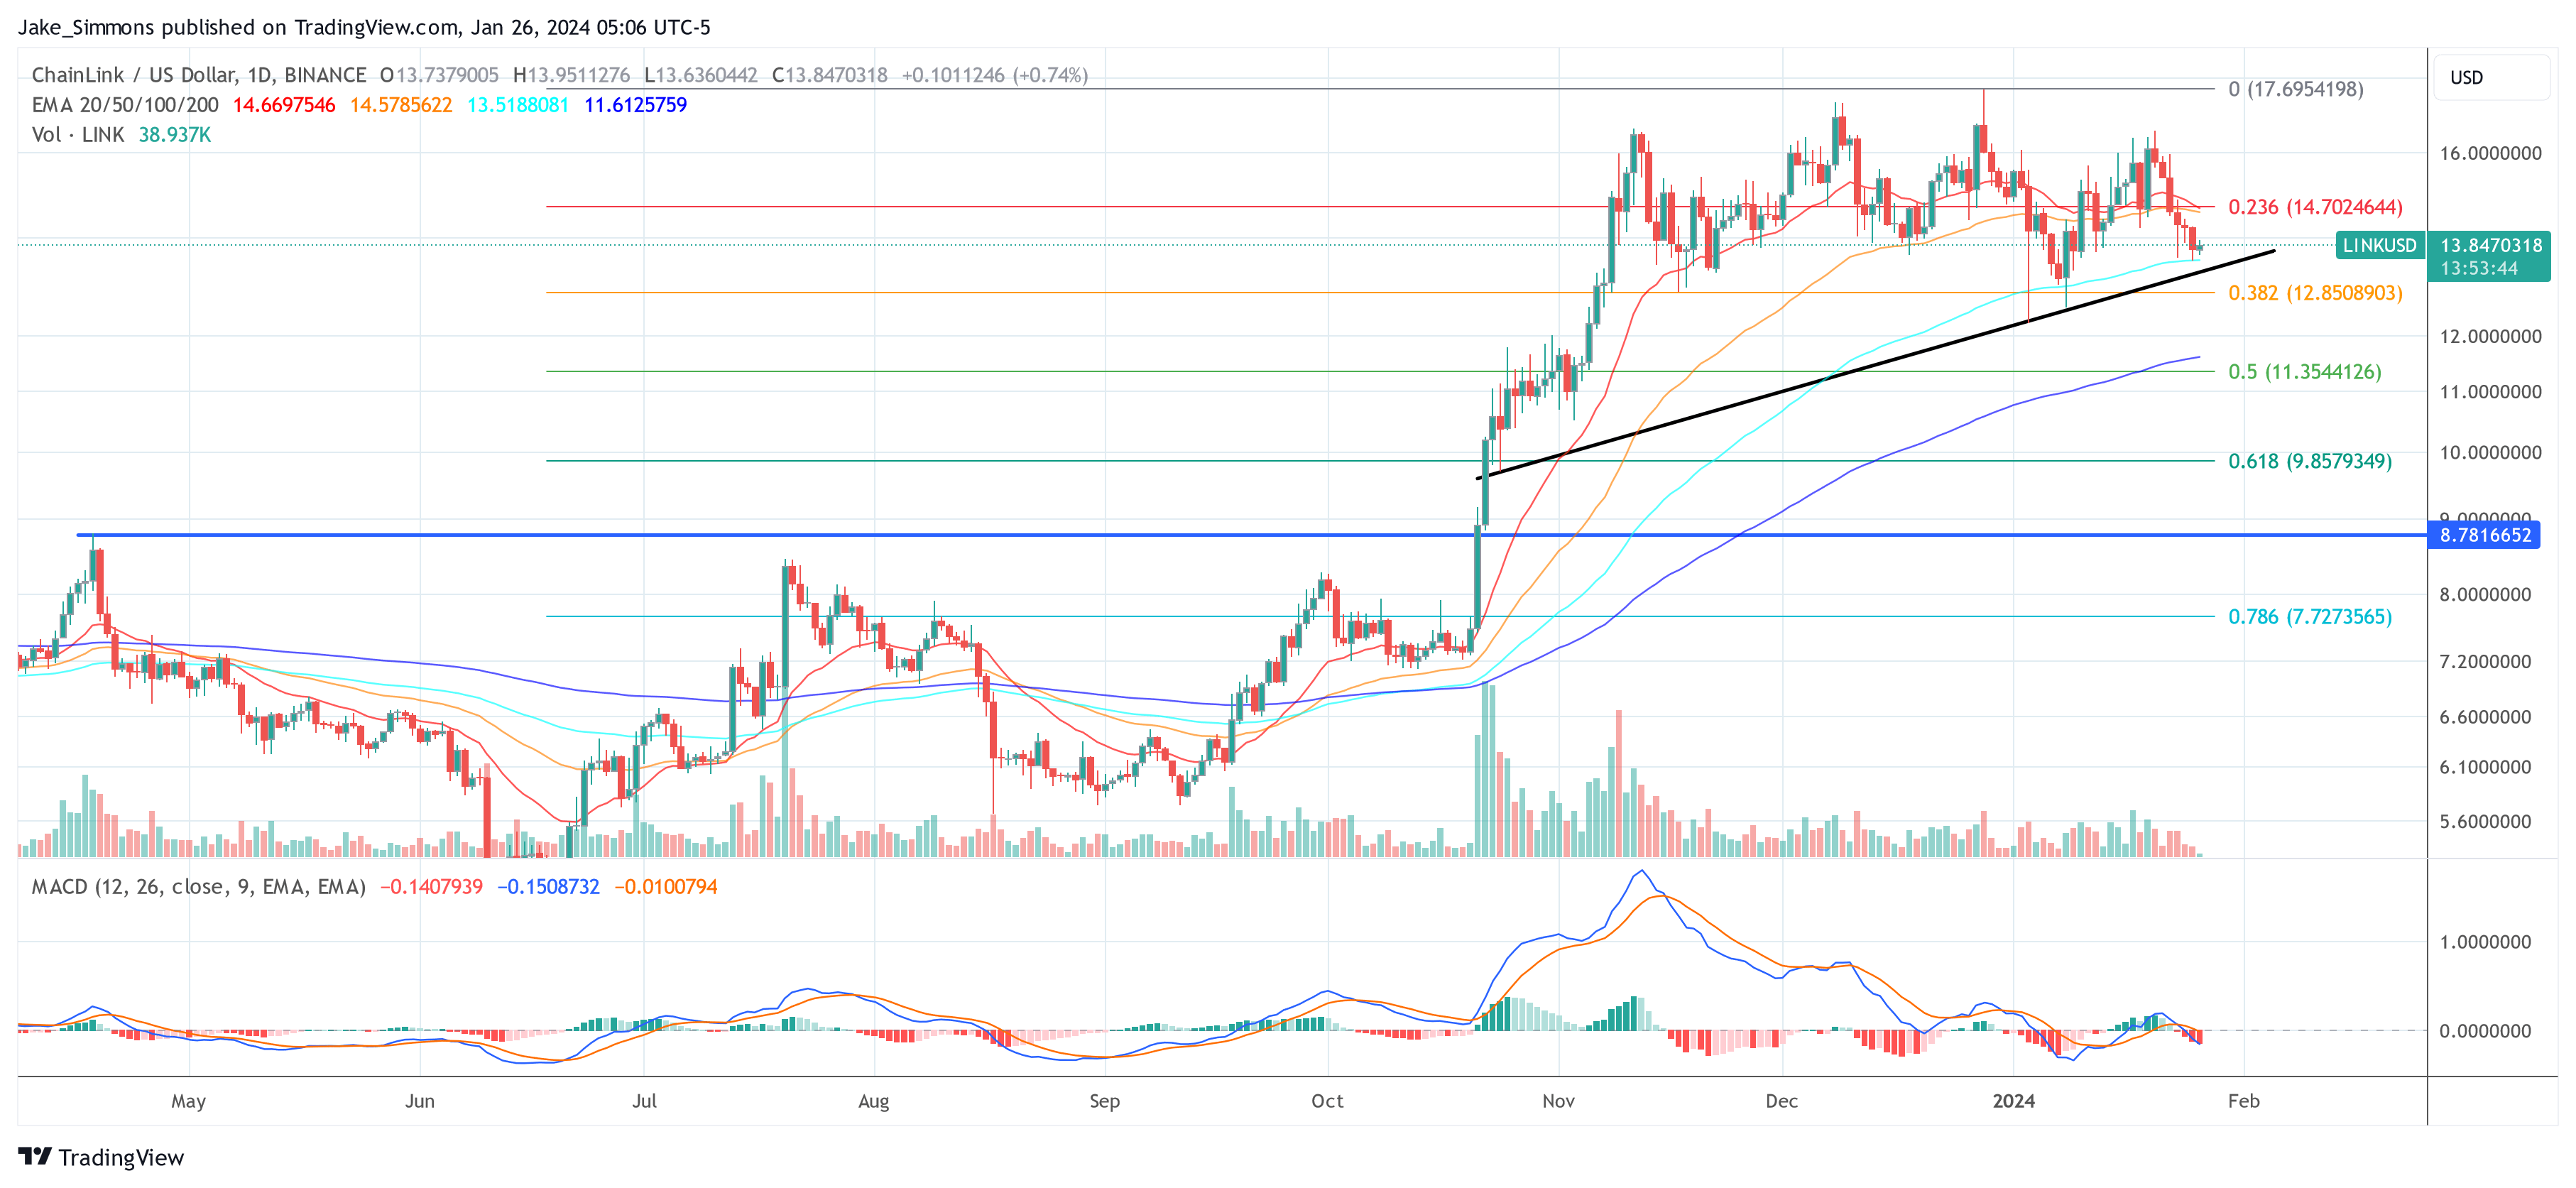Click the MACD 1.0000000 axis label
2576x1188 pixels.
[x=2486, y=942]
